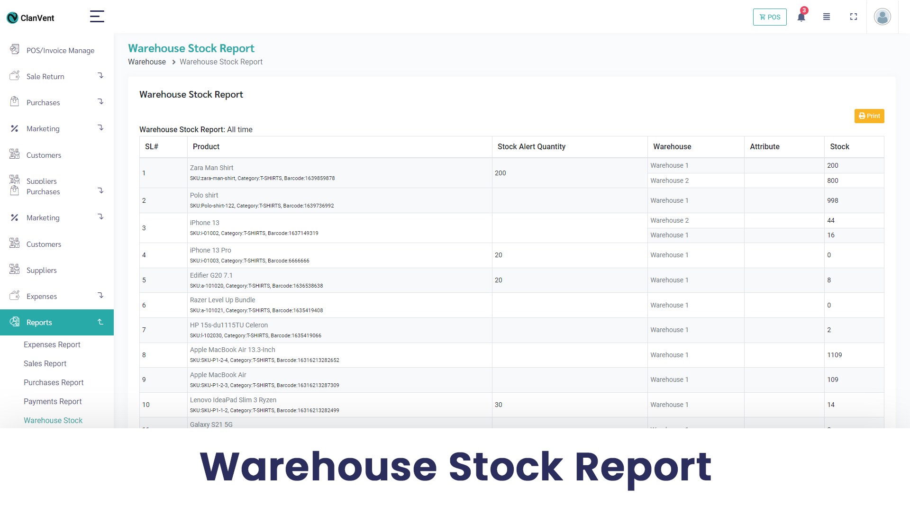Enter fullscreen mode
Screen dimensions: 910x506
point(853,17)
